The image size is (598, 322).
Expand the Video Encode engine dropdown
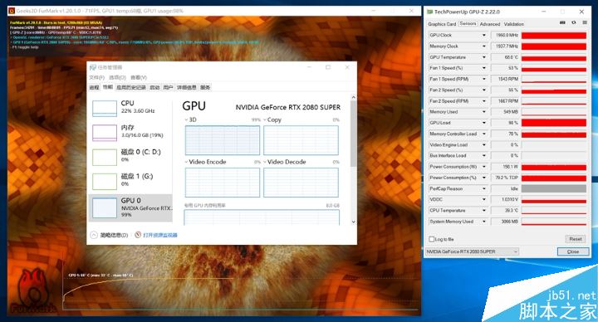[x=186, y=162]
